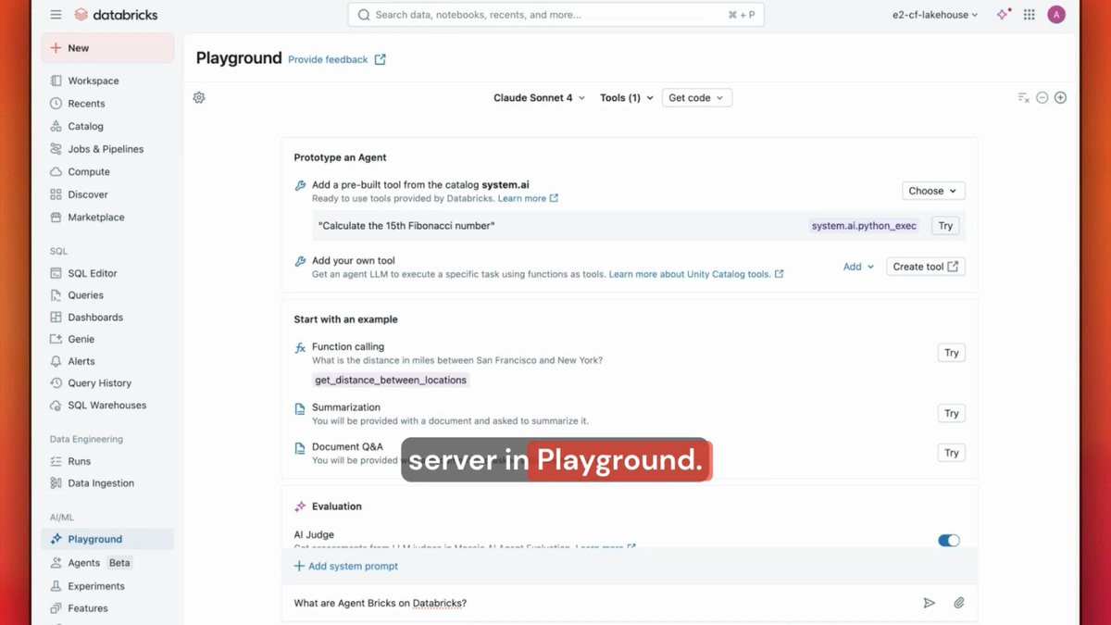Try the Summarization example
The image size is (1111, 625).
pos(952,414)
